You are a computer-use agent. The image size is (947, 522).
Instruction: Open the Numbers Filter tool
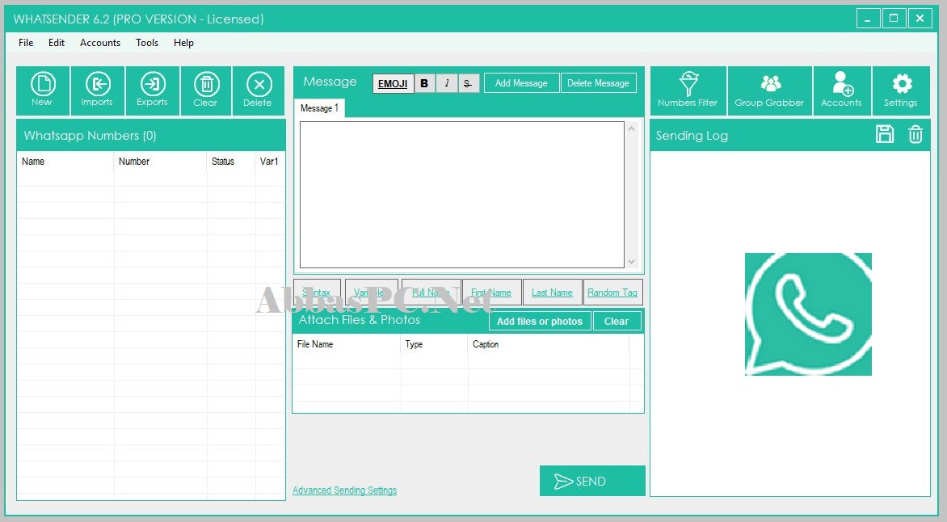coord(688,91)
